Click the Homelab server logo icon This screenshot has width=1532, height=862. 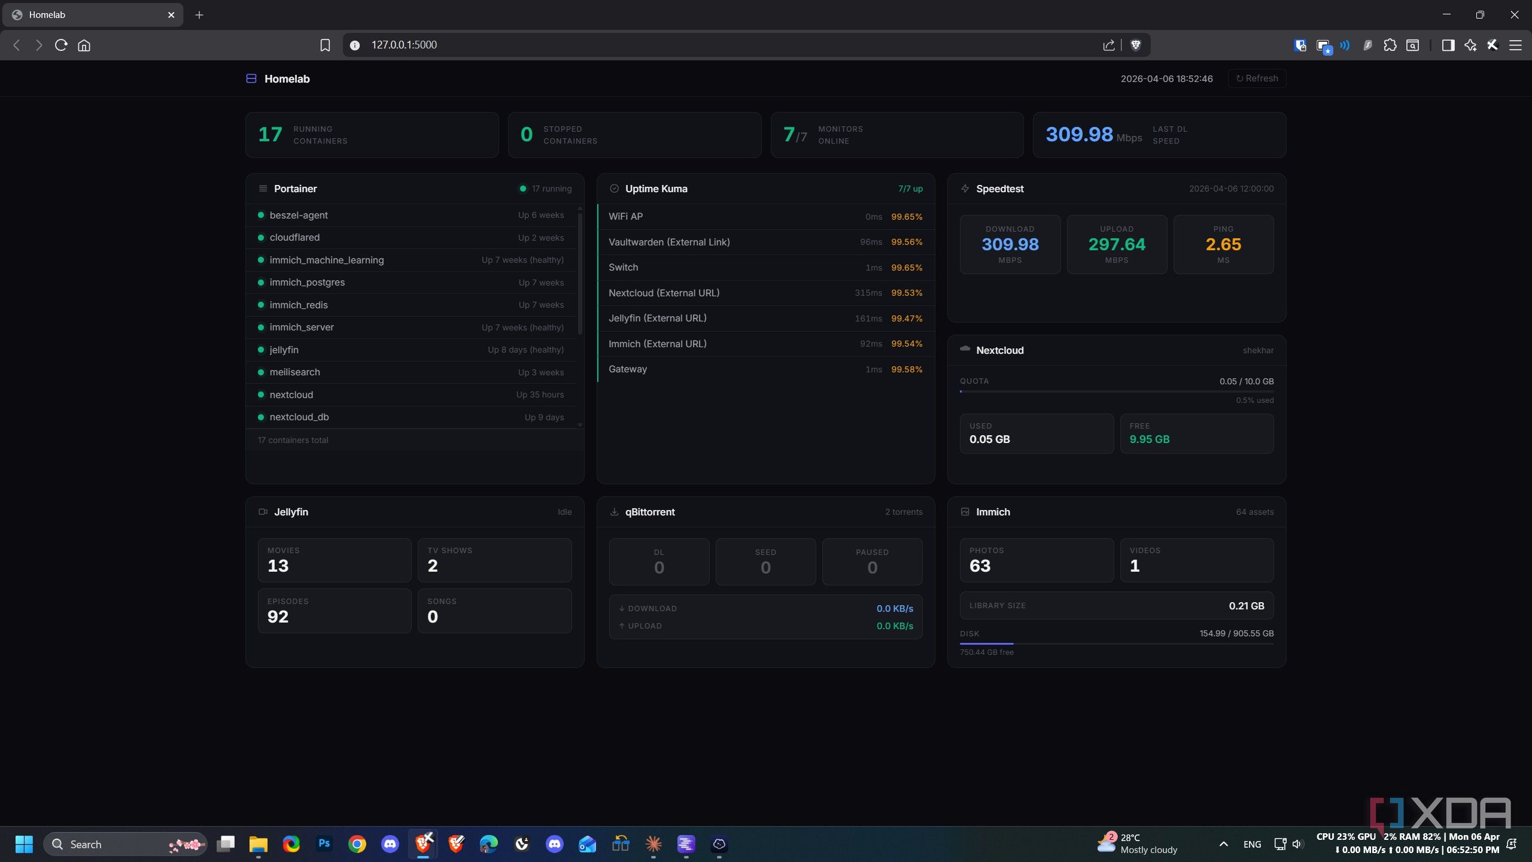coord(251,78)
